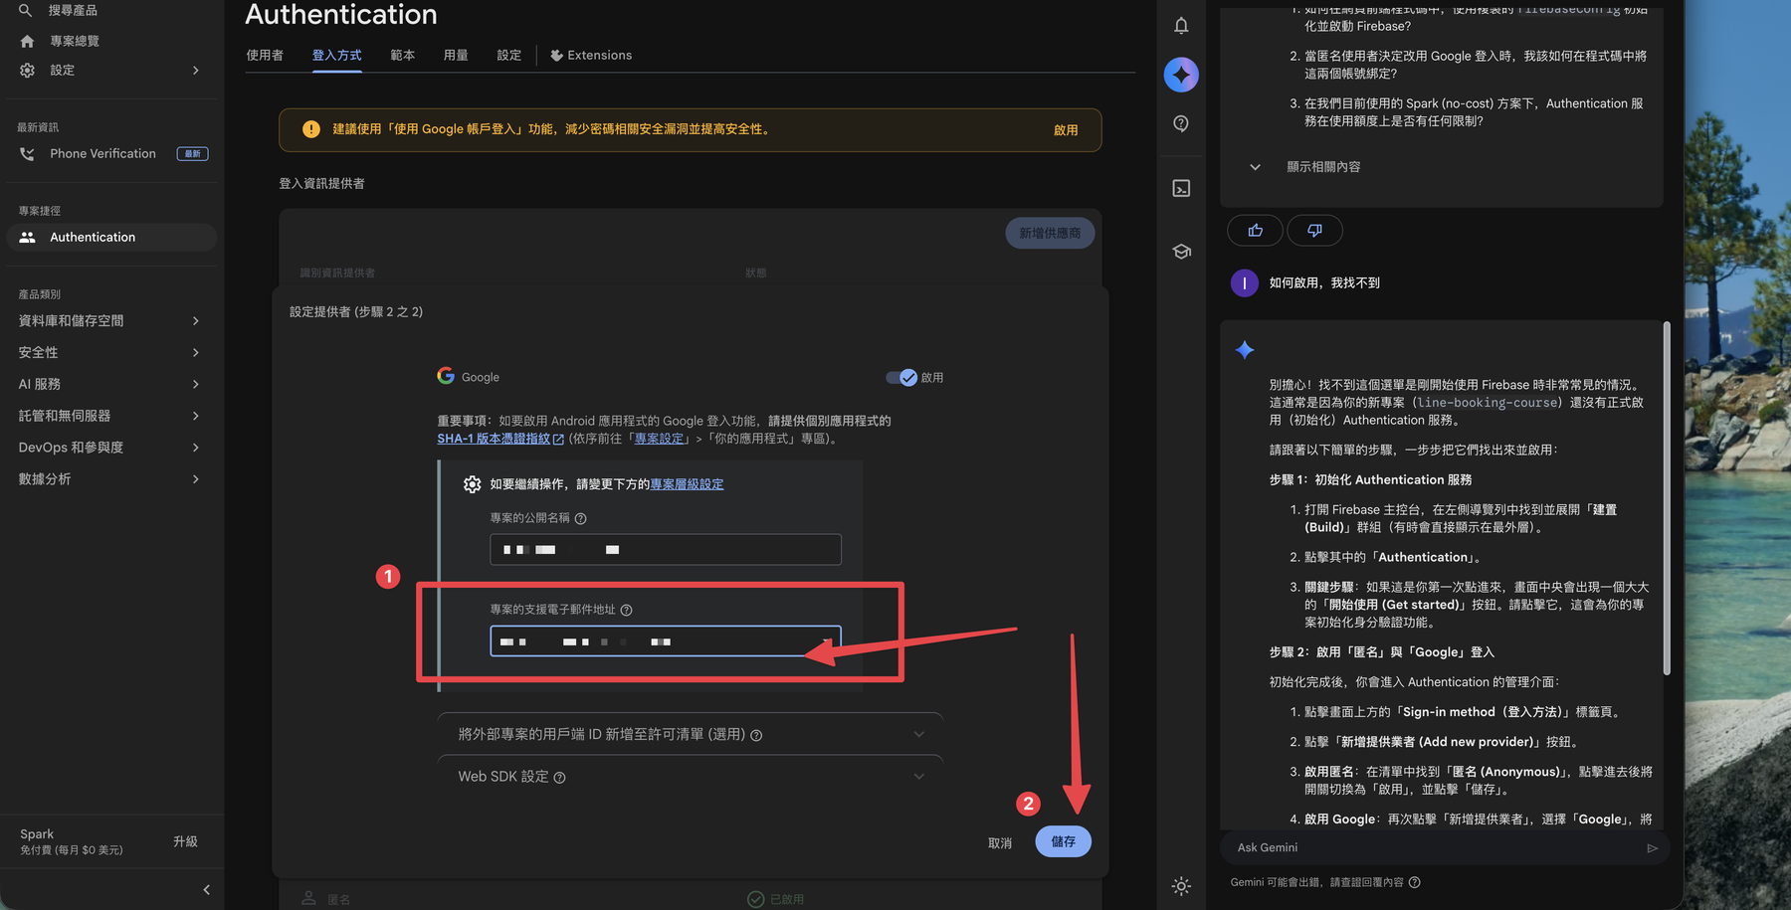Click user avatar next to 如何啟用
1791x910 pixels.
pos(1244,283)
